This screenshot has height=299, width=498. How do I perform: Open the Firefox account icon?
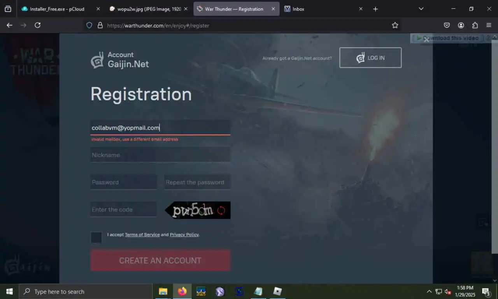[461, 25]
